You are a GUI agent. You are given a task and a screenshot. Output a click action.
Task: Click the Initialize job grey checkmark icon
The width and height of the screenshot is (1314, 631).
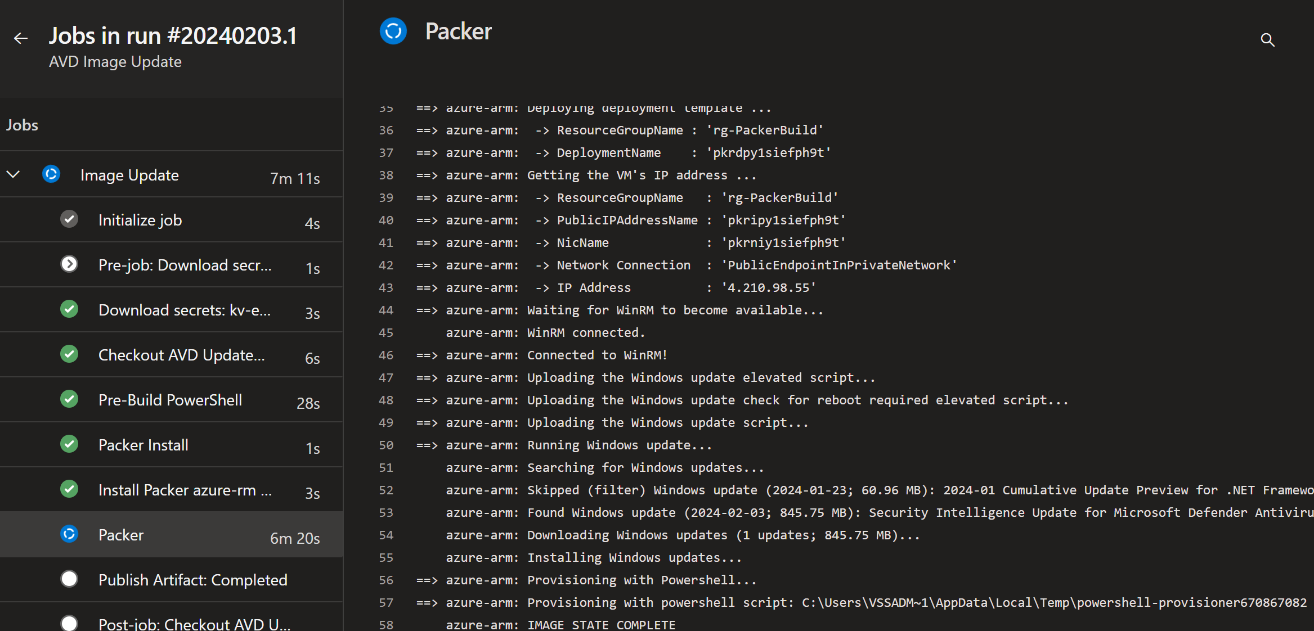(69, 219)
